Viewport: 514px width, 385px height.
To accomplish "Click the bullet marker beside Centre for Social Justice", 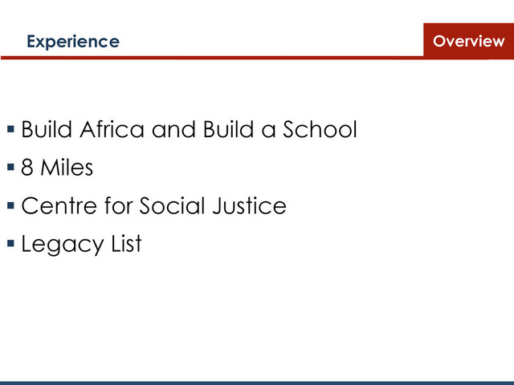I will click(10, 205).
